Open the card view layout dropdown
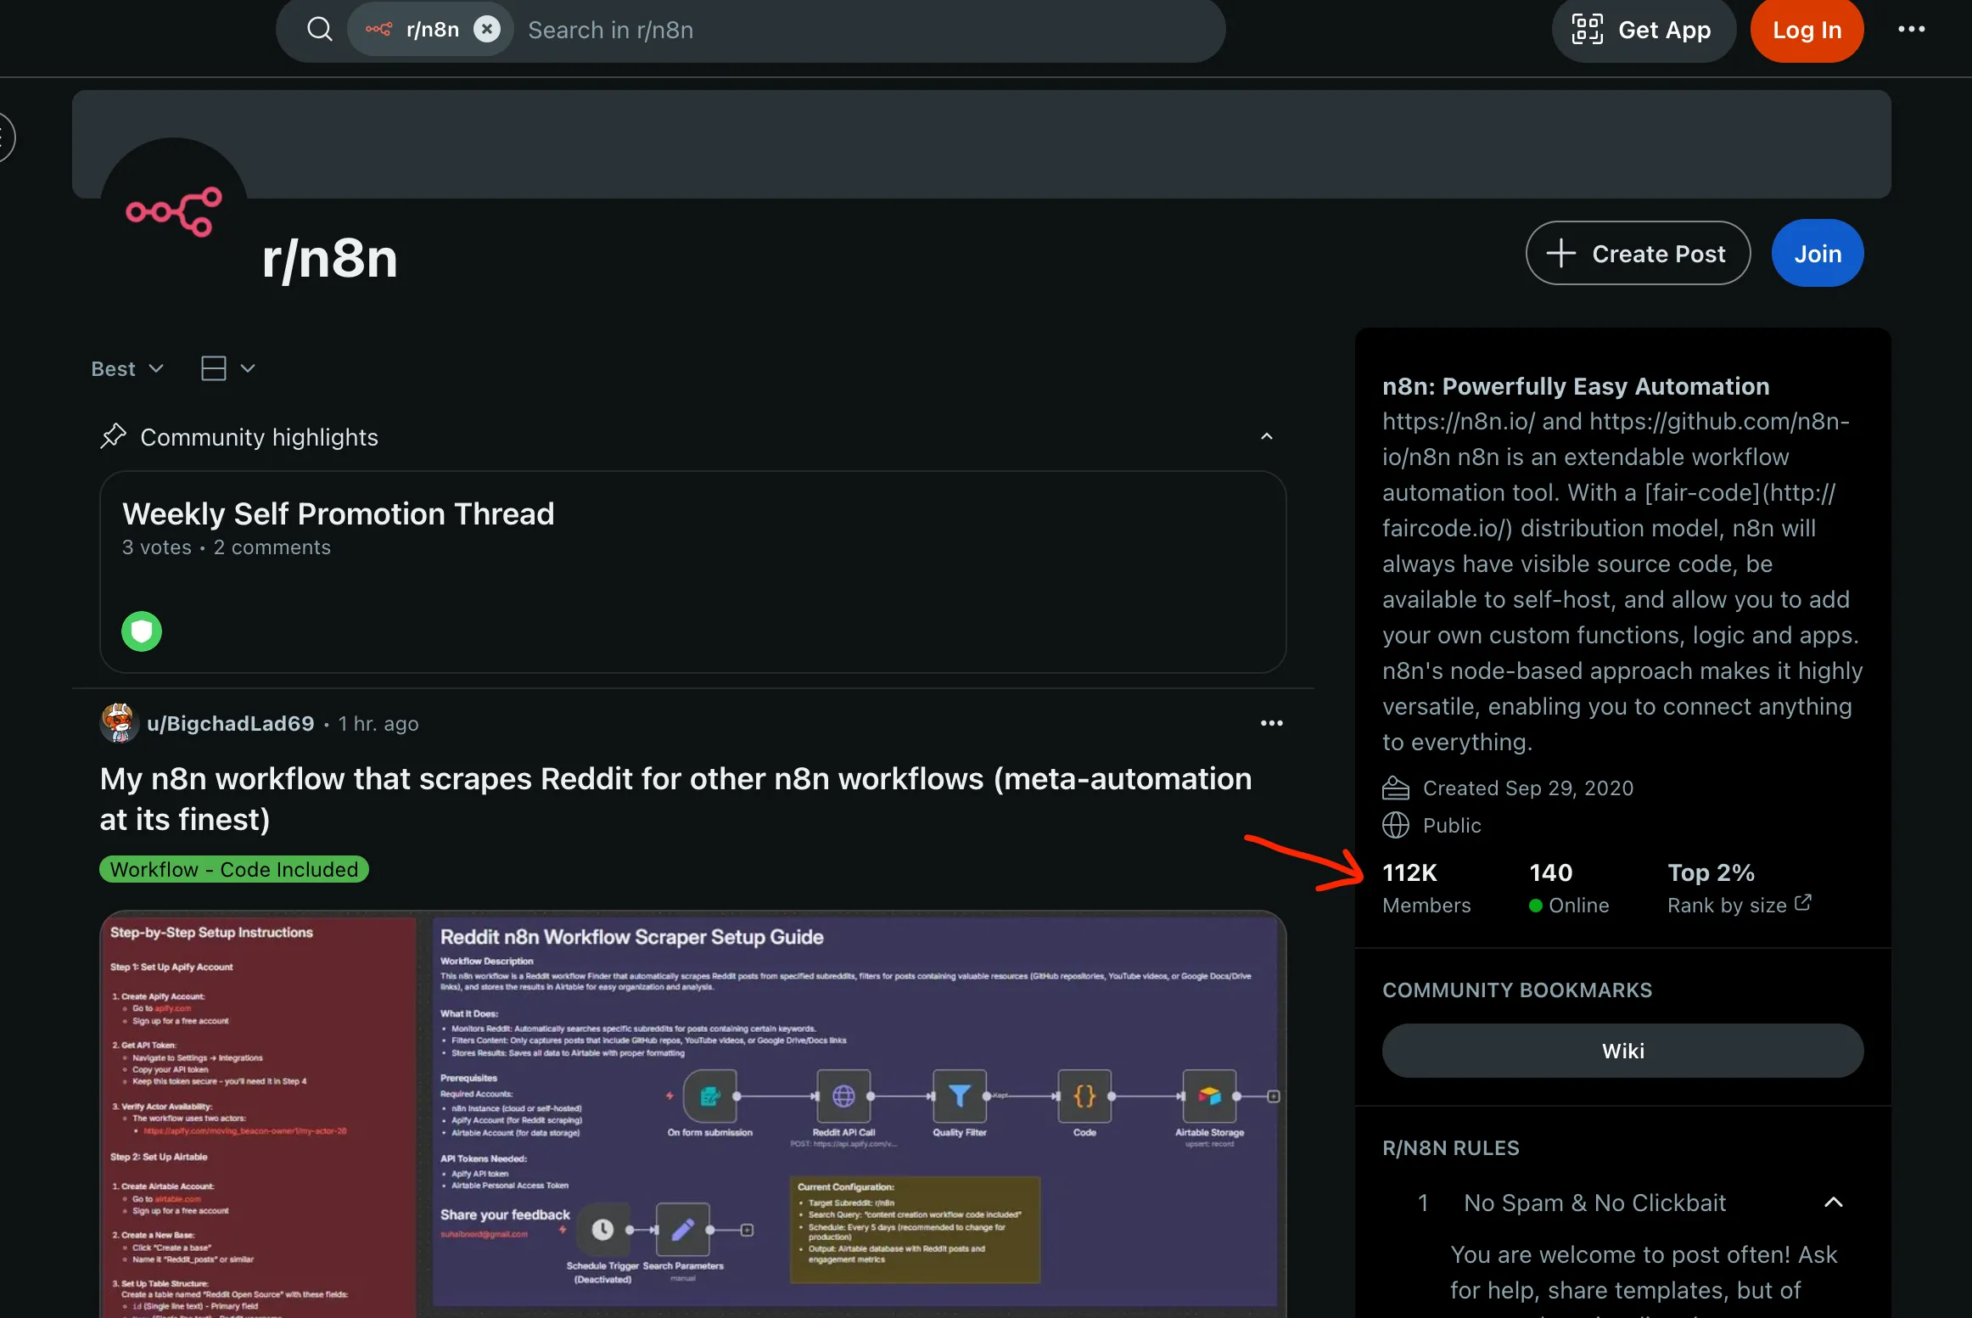Image resolution: width=1972 pixels, height=1318 pixels. click(x=227, y=368)
